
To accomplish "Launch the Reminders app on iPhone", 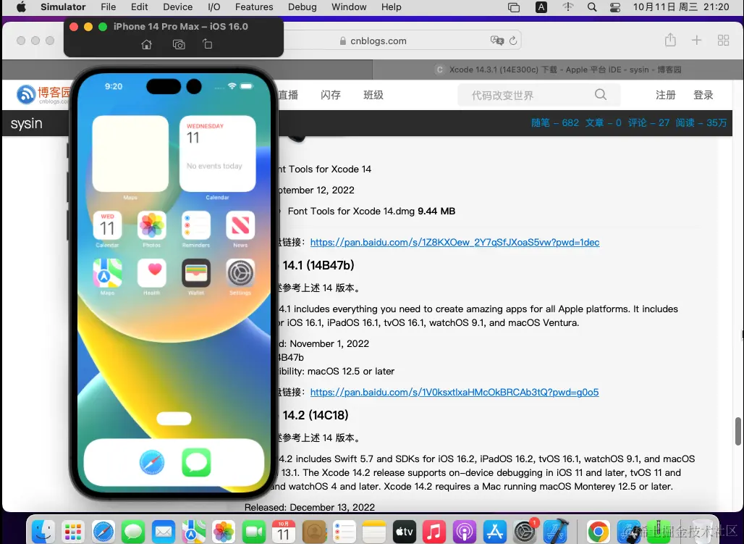I will [x=196, y=226].
